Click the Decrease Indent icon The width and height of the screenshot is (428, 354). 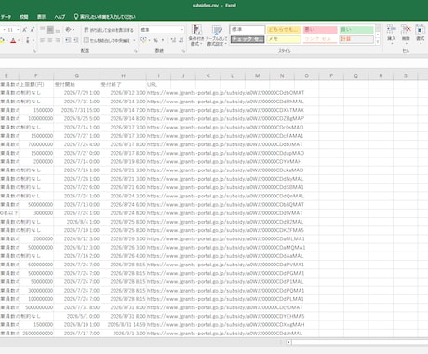(x=68, y=40)
